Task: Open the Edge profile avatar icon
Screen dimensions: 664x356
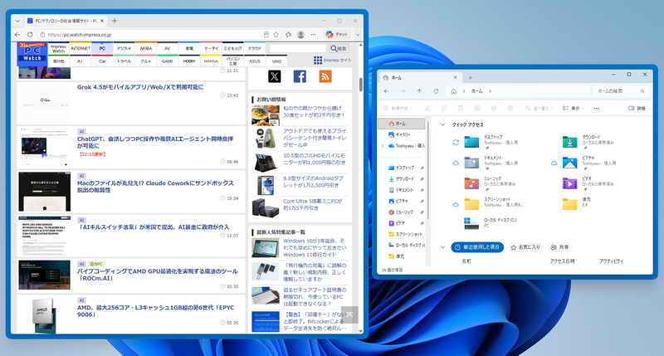Action: tap(300, 35)
